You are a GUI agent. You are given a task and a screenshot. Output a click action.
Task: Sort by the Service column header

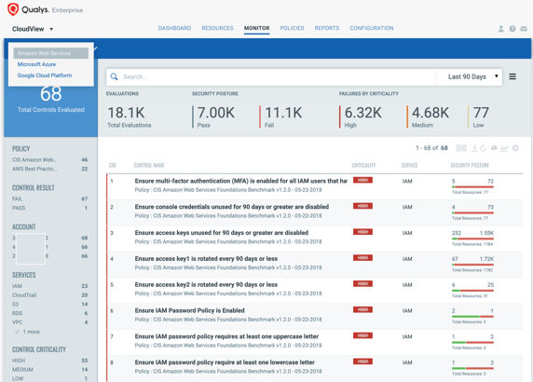(409, 165)
